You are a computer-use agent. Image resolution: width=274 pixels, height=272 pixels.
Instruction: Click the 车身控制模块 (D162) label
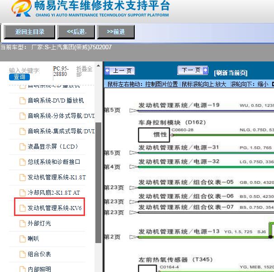[172, 122]
